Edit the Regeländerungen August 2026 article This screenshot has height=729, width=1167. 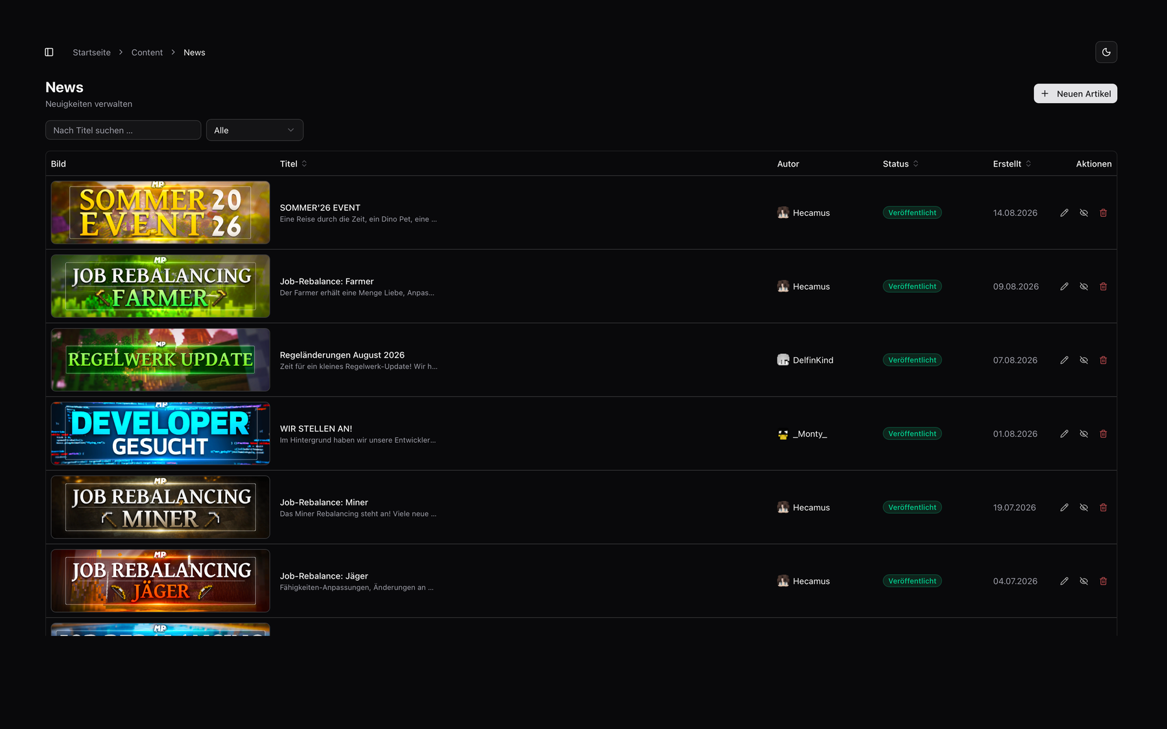click(1064, 360)
